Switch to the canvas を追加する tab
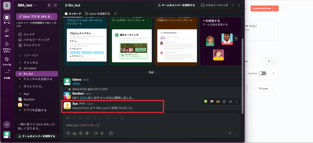Viewport: 313px width, 143px height. (x=97, y=13)
